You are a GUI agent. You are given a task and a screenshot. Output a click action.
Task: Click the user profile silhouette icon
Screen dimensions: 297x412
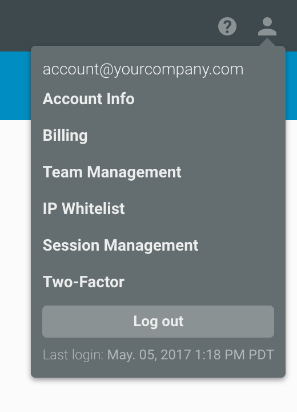tap(267, 26)
